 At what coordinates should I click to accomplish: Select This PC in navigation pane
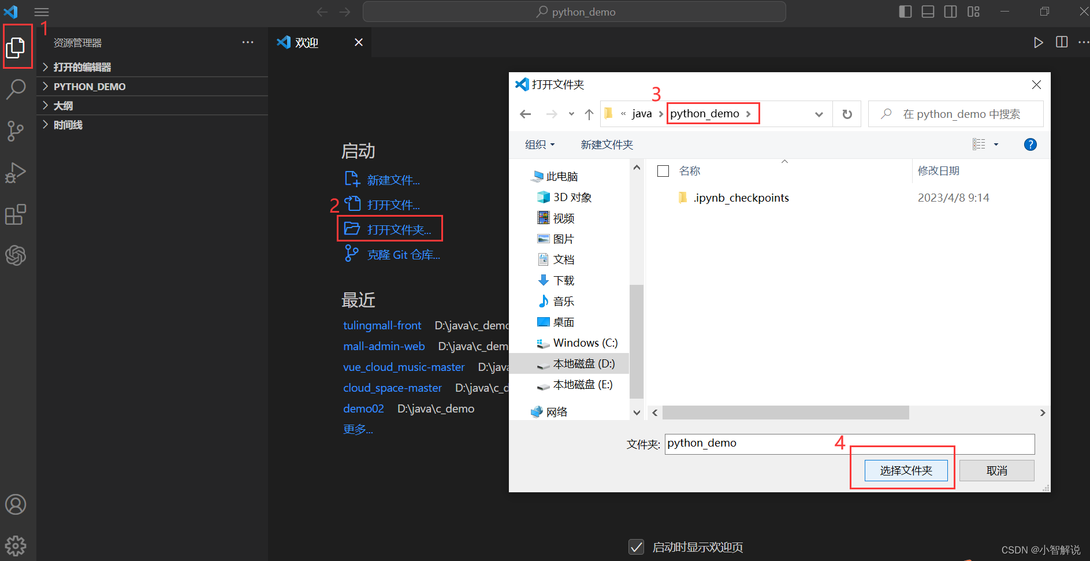pyautogui.click(x=555, y=176)
